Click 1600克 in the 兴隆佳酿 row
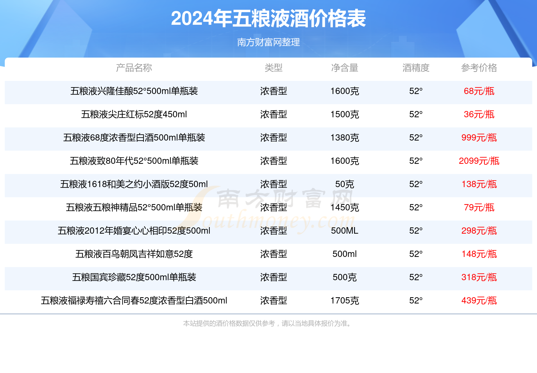The image size is (537, 373). [x=345, y=91]
